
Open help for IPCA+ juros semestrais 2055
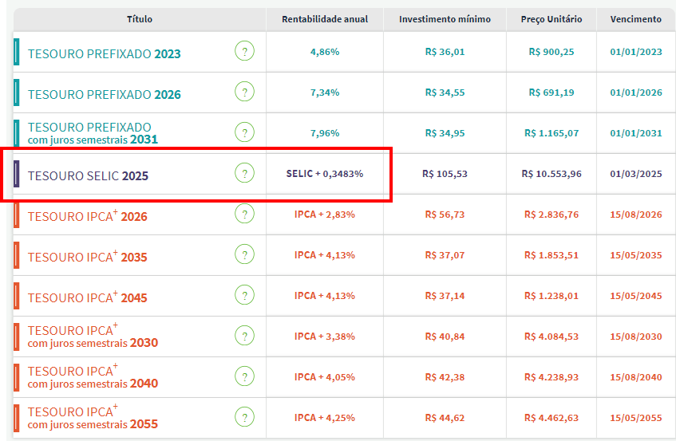(244, 417)
